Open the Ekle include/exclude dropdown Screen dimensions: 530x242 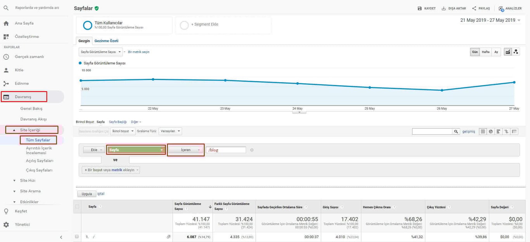click(x=94, y=150)
